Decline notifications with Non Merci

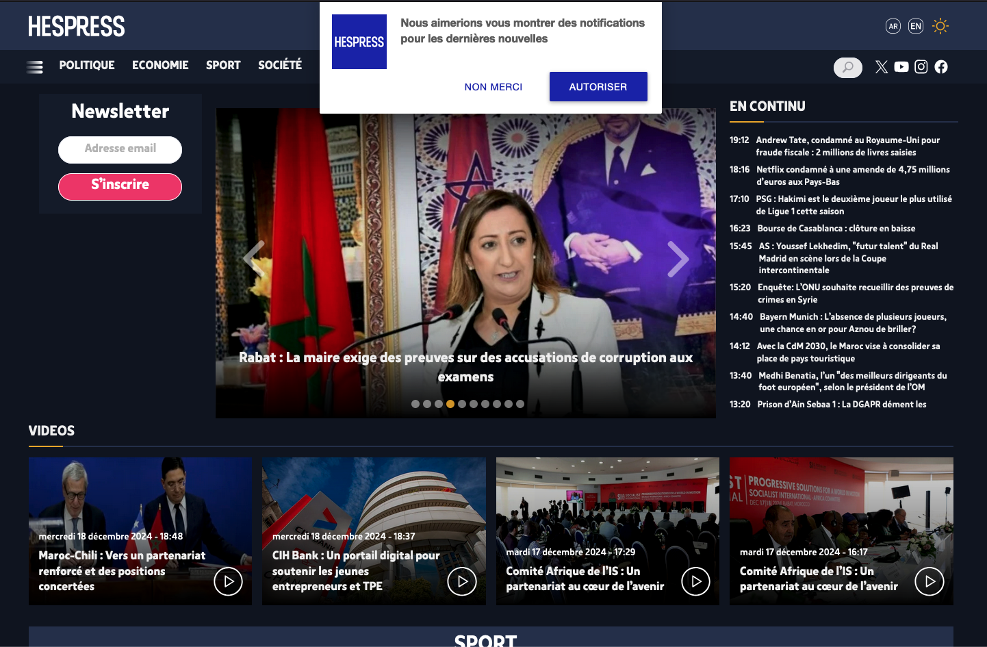493,87
